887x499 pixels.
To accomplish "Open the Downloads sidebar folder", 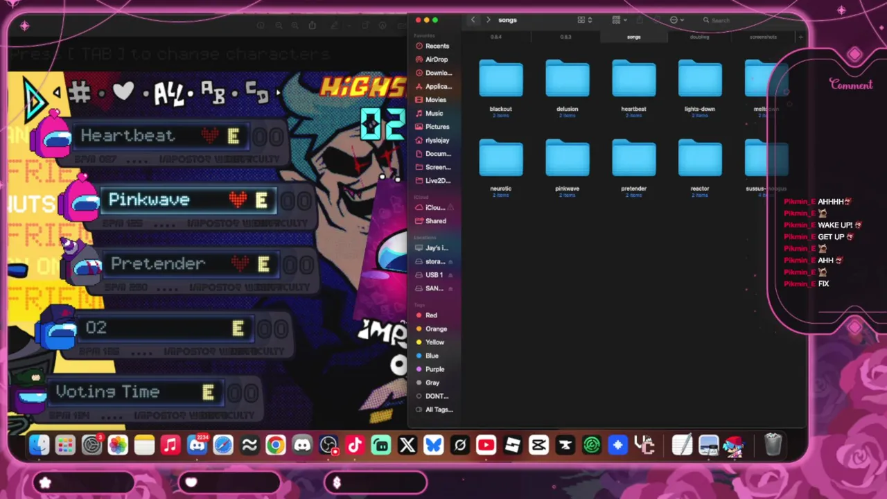I will (x=433, y=73).
